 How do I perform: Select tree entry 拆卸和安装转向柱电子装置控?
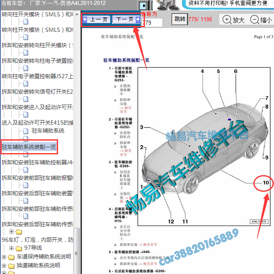[37, 61]
